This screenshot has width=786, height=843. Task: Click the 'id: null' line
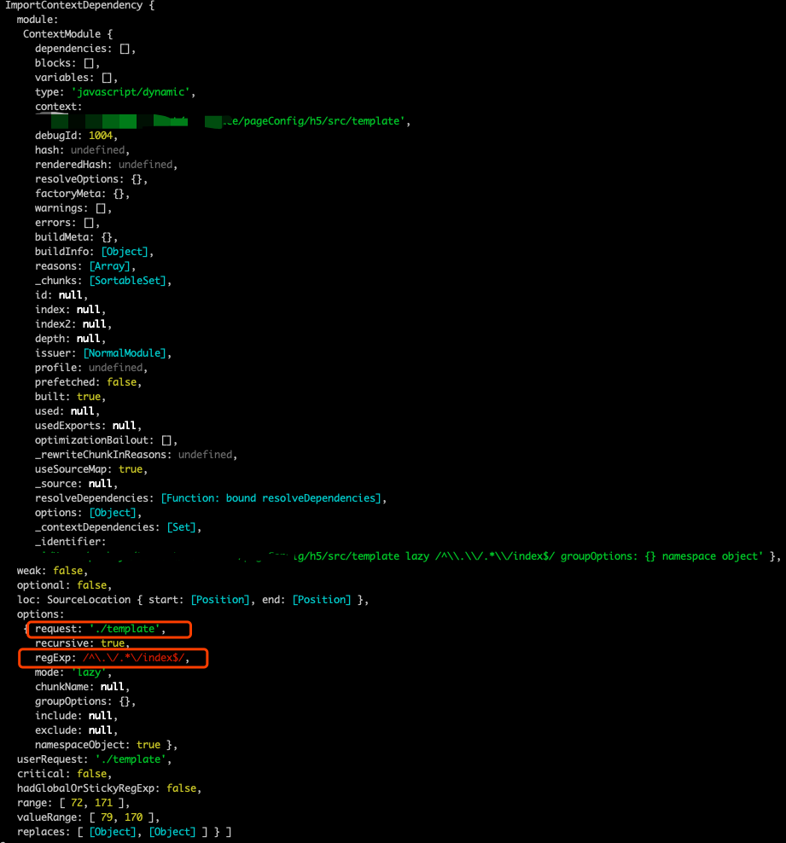pos(61,295)
